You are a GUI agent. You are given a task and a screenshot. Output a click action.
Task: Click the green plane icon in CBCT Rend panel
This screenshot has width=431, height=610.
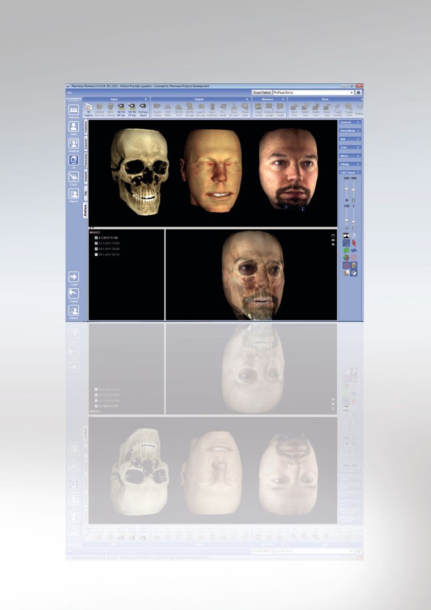coord(346,250)
